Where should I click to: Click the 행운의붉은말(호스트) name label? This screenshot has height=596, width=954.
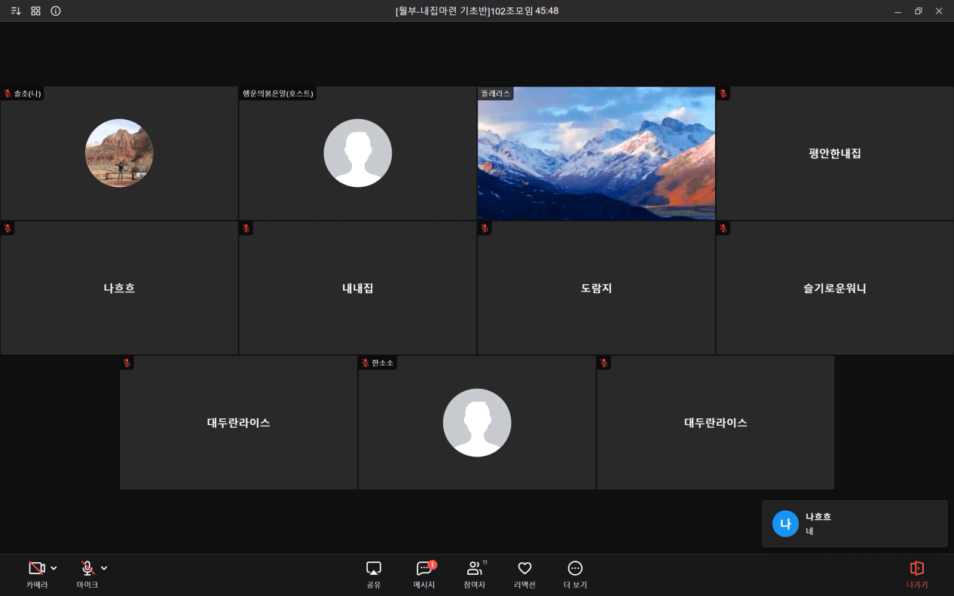coord(277,93)
